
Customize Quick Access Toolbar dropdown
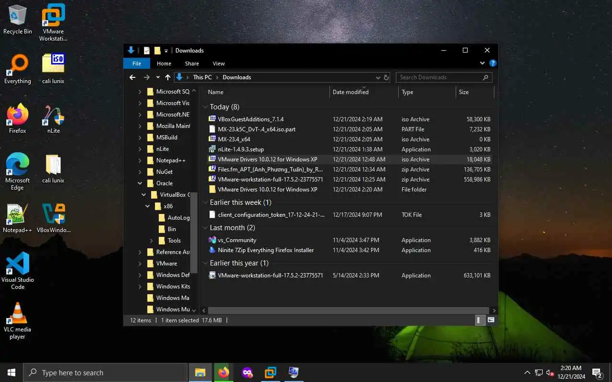(166, 51)
